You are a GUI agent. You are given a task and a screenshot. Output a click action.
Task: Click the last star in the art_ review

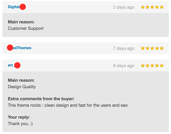tap(161, 66)
